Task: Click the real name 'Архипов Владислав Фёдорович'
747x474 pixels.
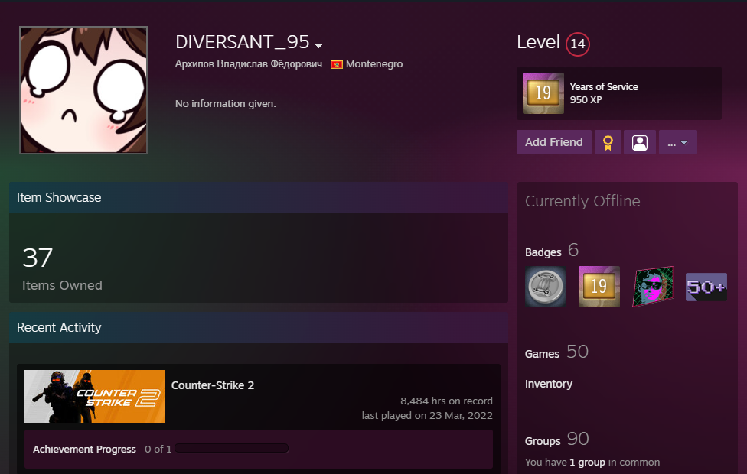Action: pos(249,63)
